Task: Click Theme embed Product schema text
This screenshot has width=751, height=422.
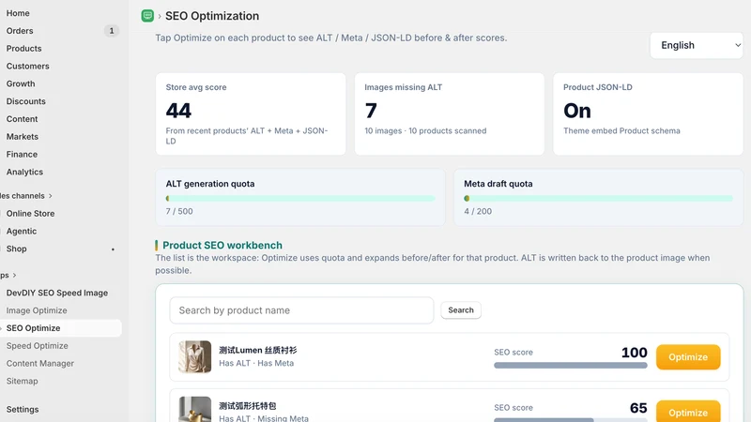Action: (621, 131)
